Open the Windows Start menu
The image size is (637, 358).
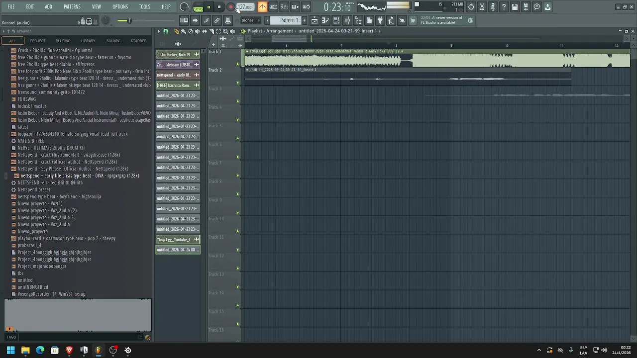pos(10,351)
